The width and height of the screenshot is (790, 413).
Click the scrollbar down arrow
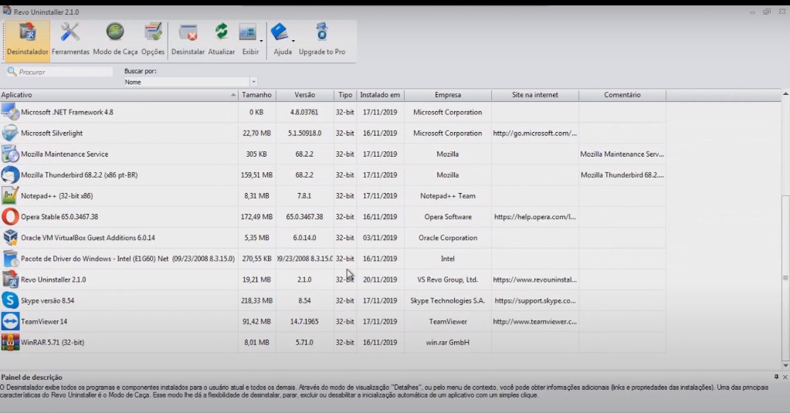(785, 365)
